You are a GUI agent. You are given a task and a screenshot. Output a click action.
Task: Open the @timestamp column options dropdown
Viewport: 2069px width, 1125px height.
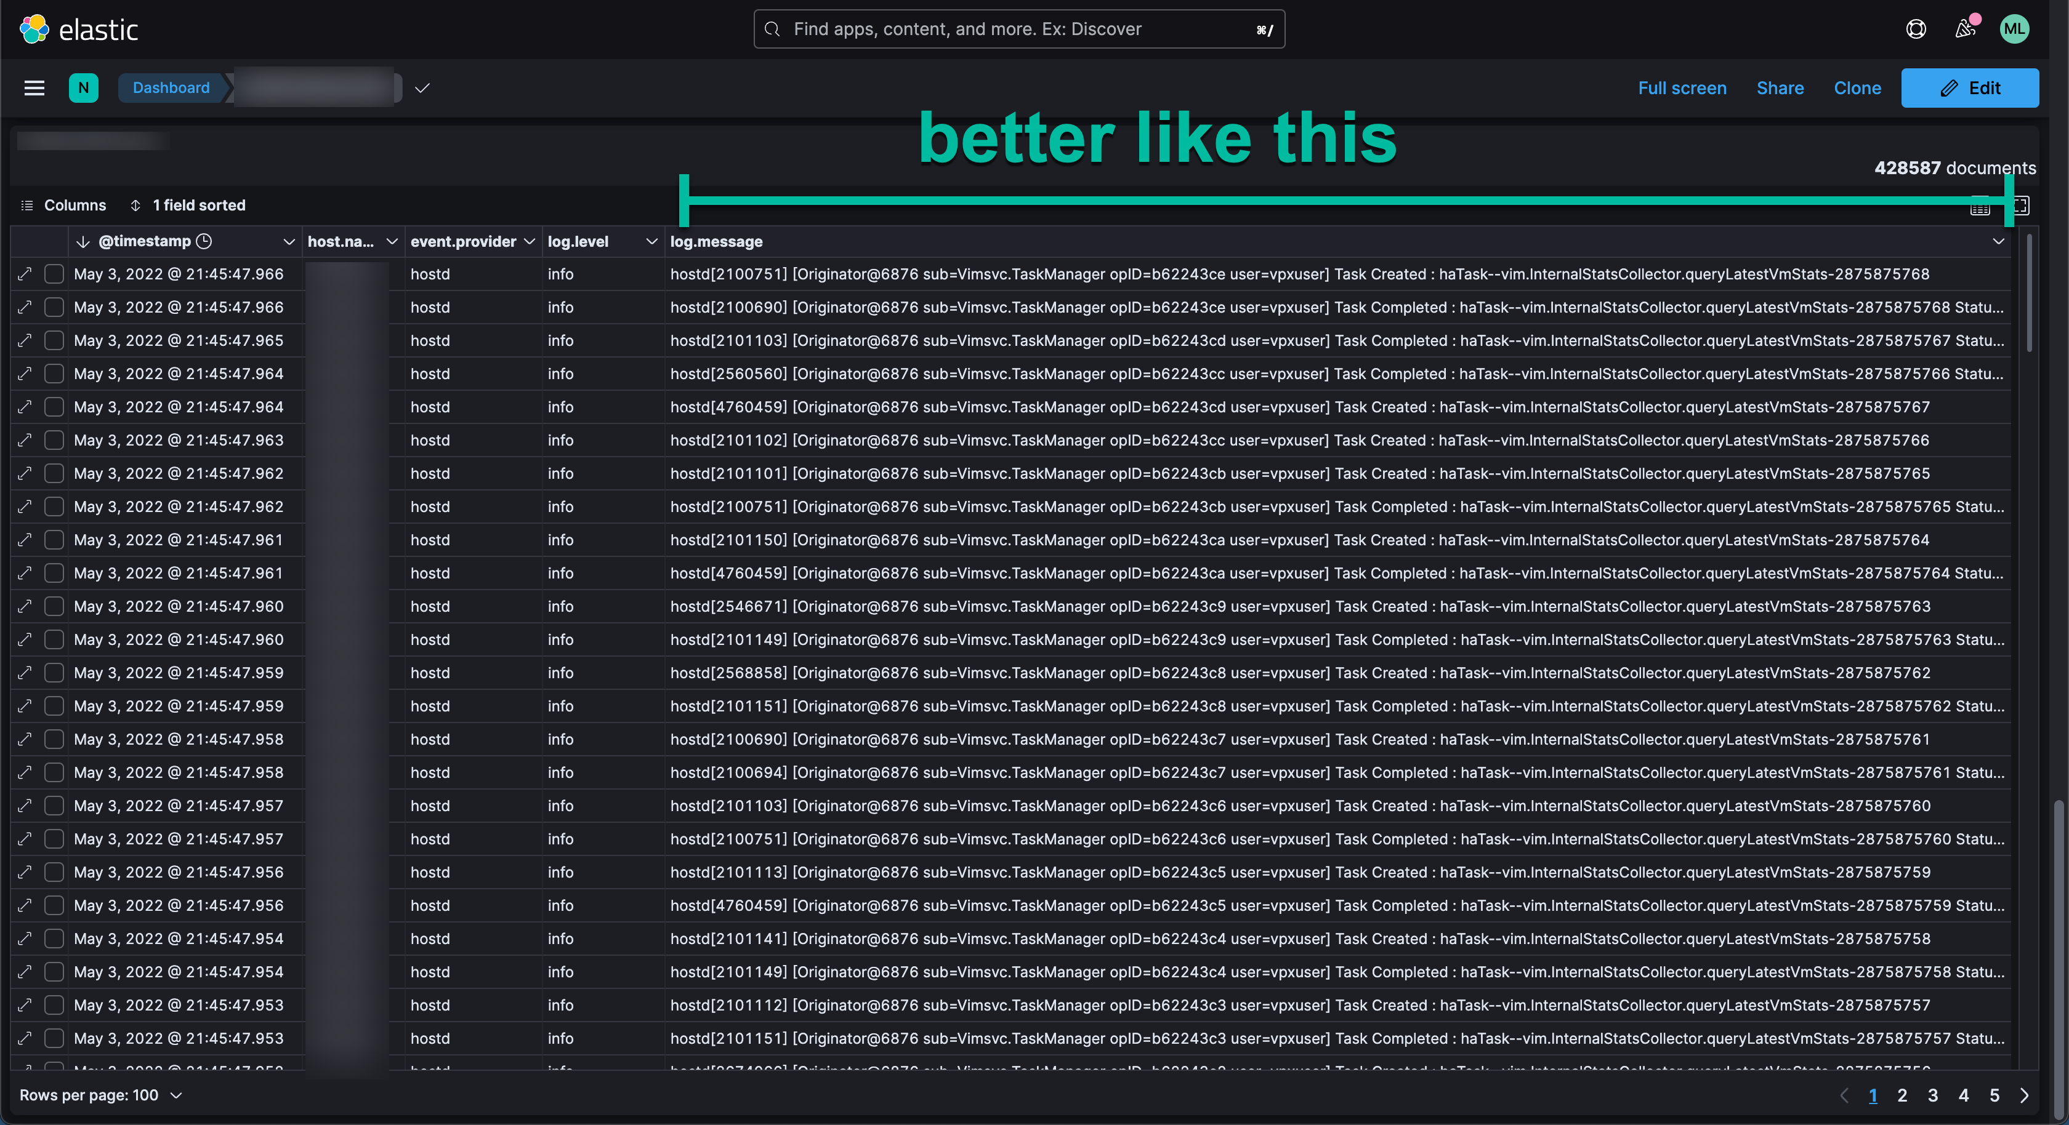pyautogui.click(x=289, y=241)
